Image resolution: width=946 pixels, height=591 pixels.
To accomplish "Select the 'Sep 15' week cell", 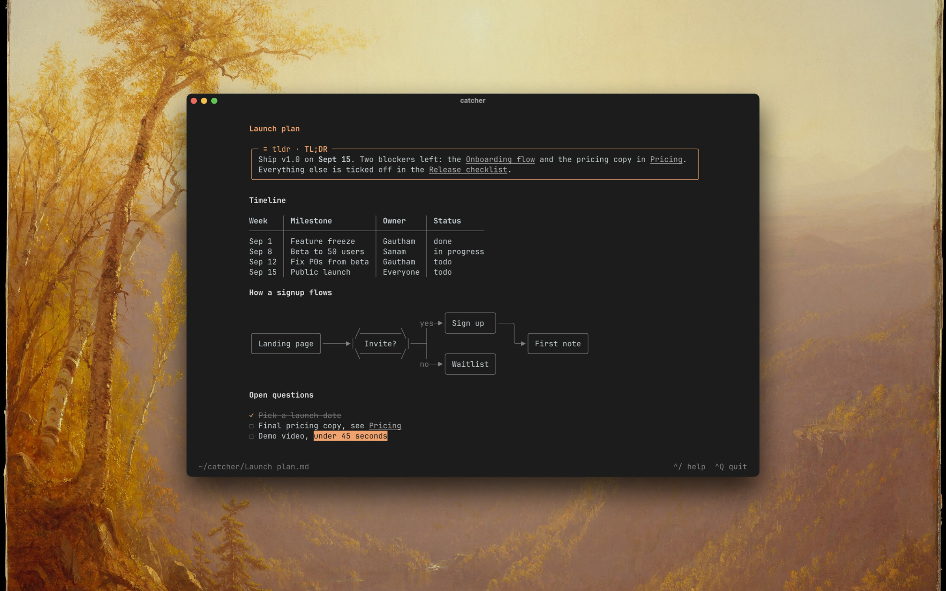I will pos(263,272).
